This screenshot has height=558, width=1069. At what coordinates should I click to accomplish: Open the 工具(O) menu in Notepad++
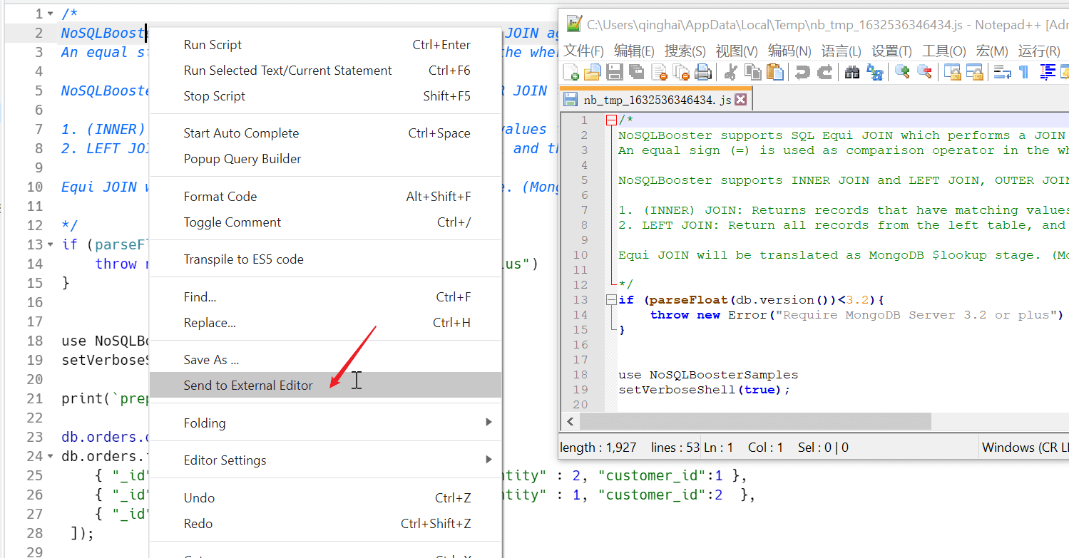943,51
